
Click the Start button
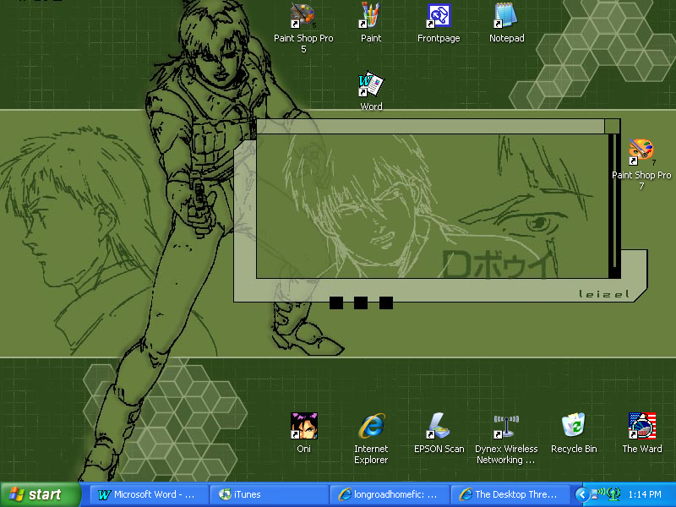pyautogui.click(x=40, y=494)
